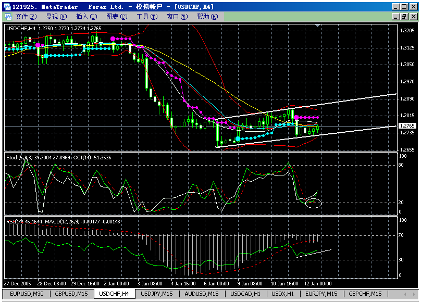Screen dimensions: 421x302
Task: Switch to the EURUSD,M30 chart tab
Action: (x=27, y=294)
